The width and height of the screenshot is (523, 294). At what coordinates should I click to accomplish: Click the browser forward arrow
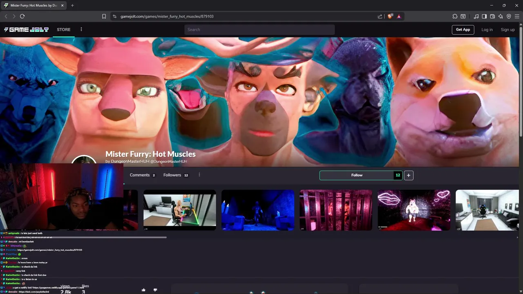pyautogui.click(x=14, y=16)
